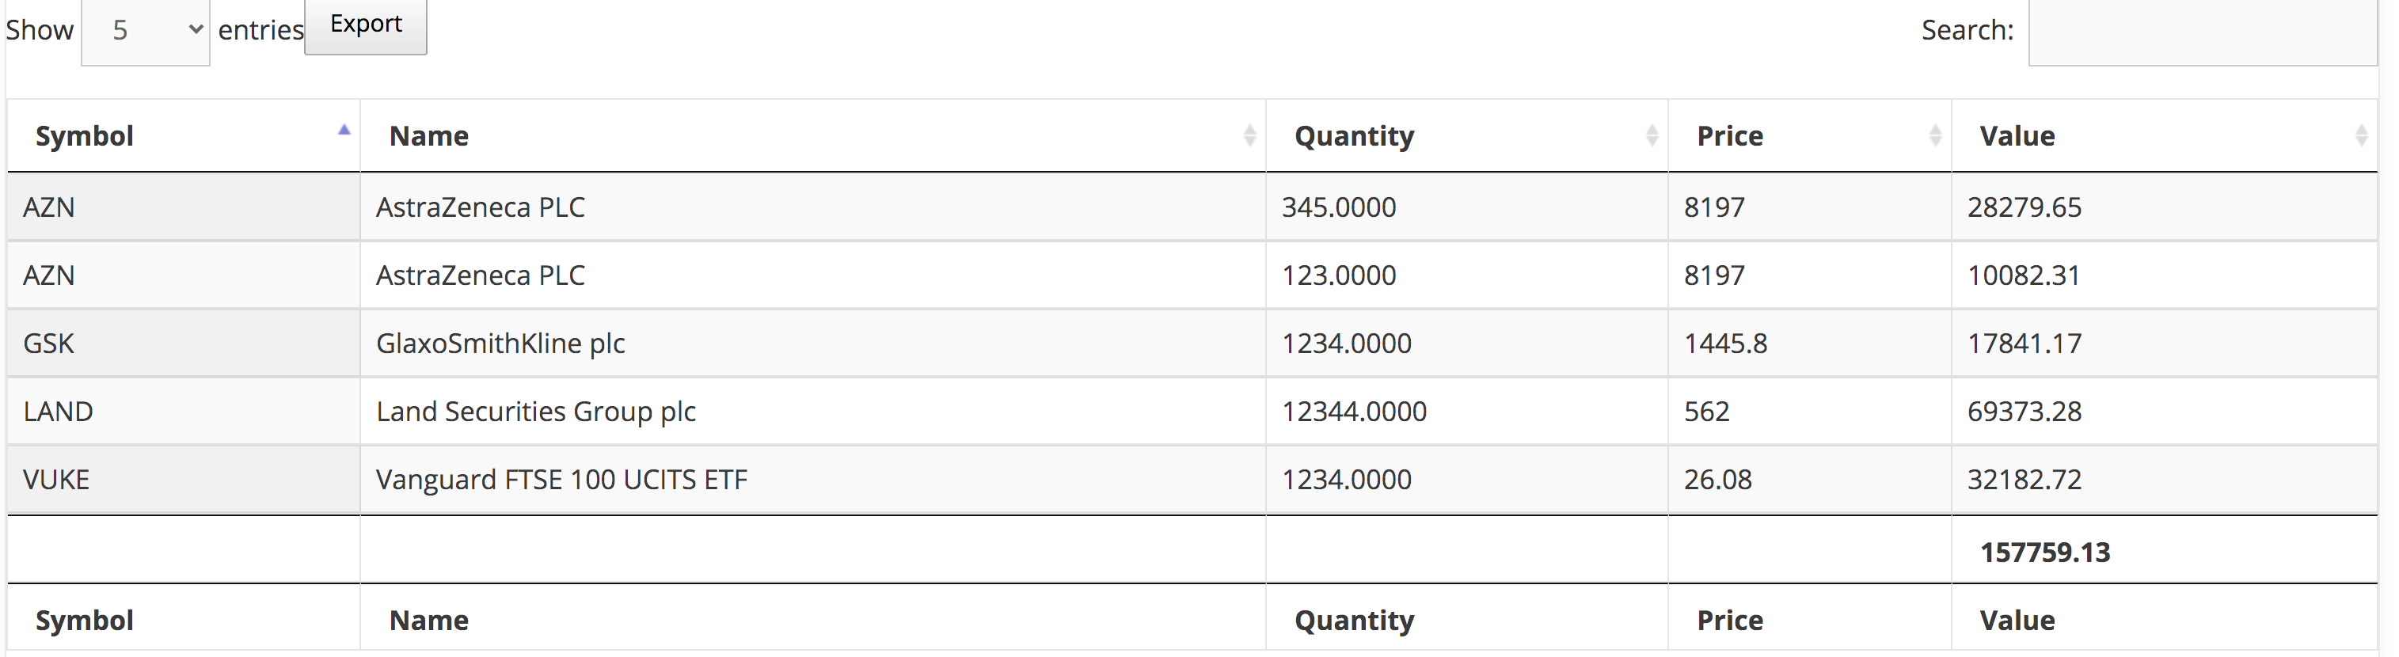
Task: Sort table by Name header
Action: (428, 136)
